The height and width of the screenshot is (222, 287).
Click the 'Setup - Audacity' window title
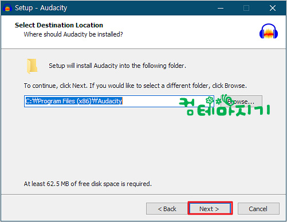click(x=41, y=8)
